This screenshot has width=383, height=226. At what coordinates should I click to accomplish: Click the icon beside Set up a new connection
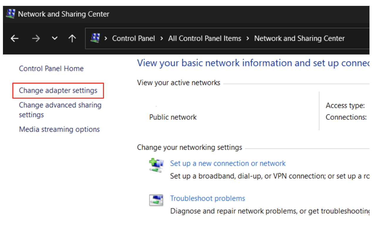click(156, 165)
